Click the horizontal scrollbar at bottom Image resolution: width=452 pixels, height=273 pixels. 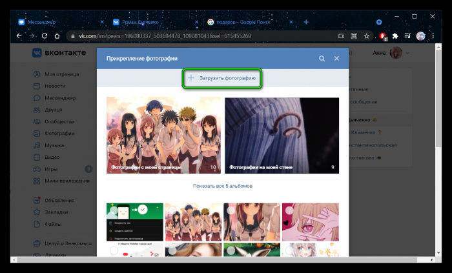click(x=217, y=259)
